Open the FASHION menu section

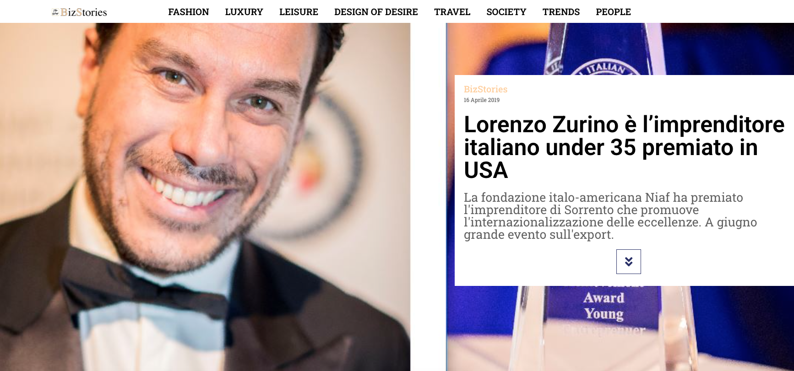pos(188,12)
